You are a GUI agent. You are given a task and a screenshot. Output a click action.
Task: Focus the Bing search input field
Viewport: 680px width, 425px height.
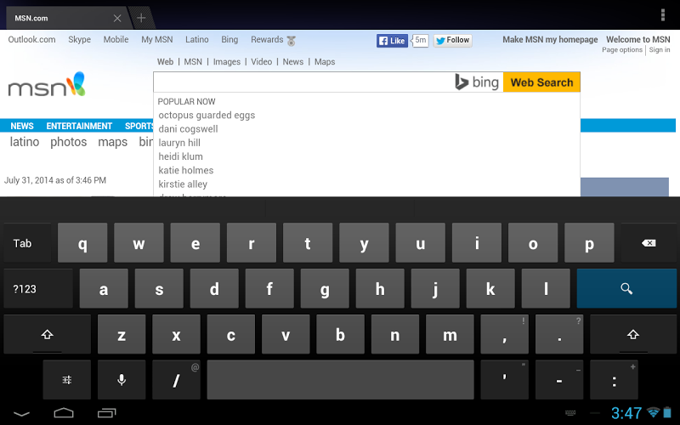(x=303, y=82)
